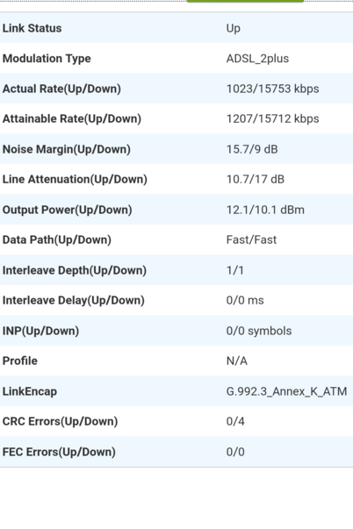Select the Noise Margin(Up/Down) label

[67, 149]
